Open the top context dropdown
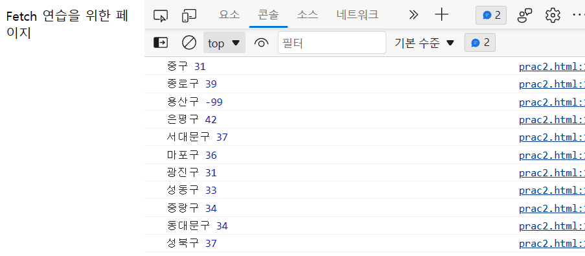585x256 pixels. click(224, 43)
